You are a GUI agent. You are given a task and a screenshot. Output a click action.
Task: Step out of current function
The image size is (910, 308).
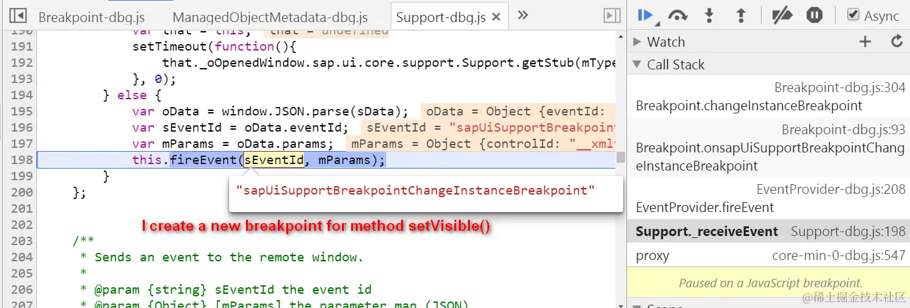[x=741, y=16]
